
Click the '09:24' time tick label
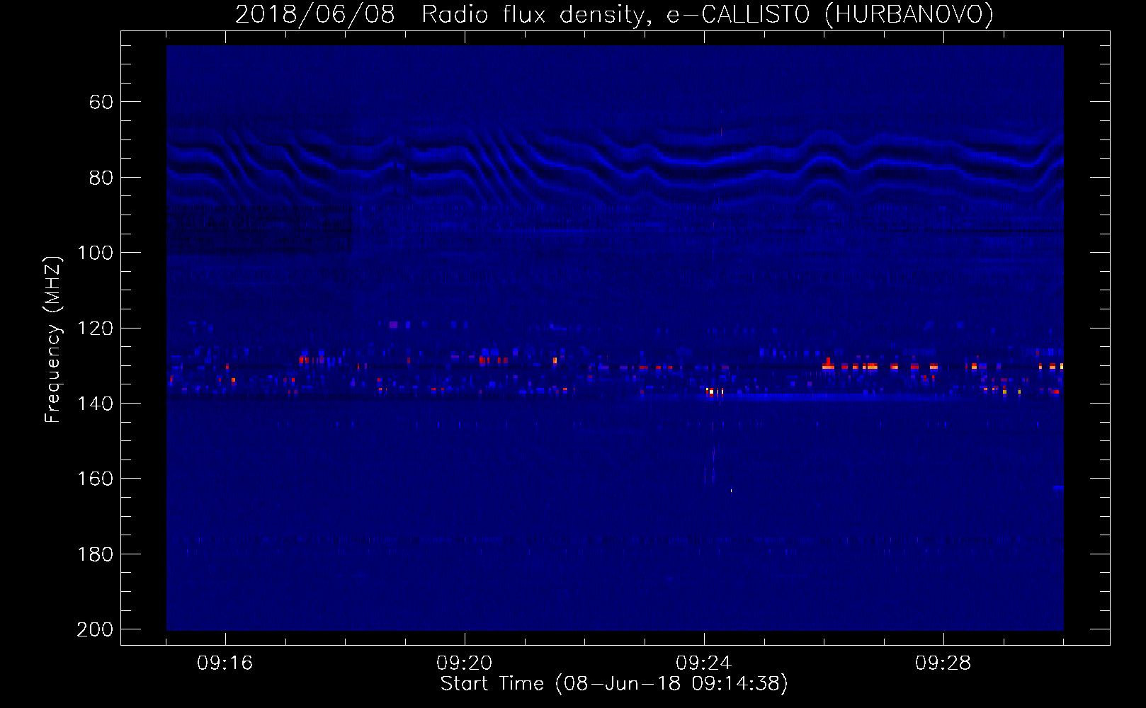pyautogui.click(x=703, y=663)
